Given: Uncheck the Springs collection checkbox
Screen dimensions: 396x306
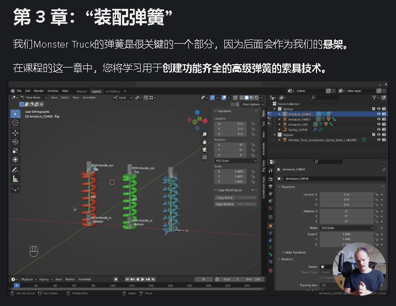Looking at the screenshot, I should [373, 109].
